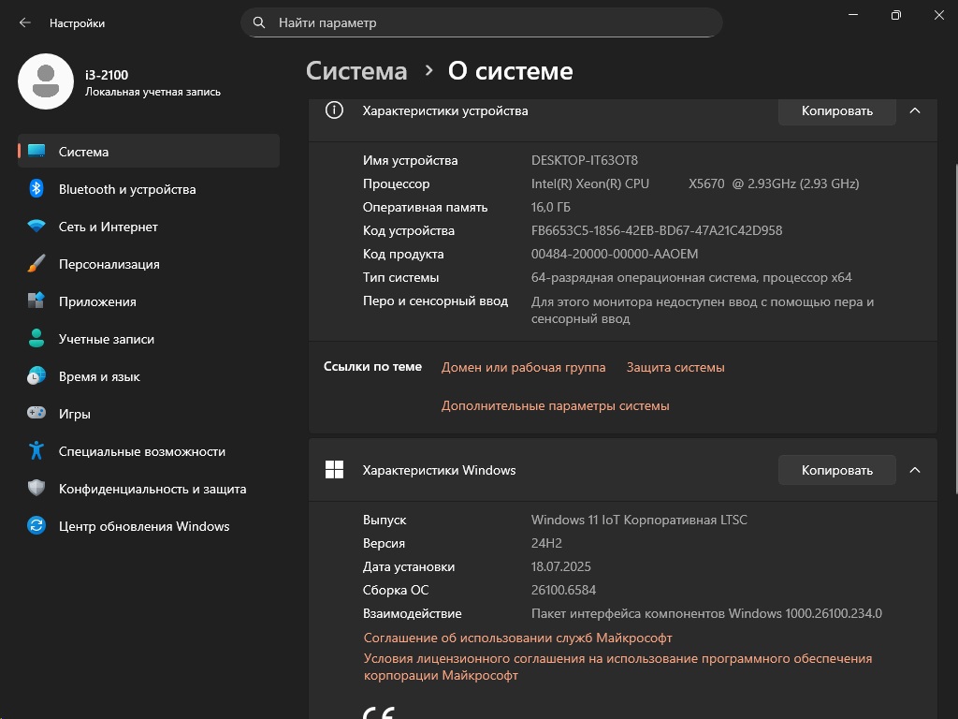Restore down the Настройки window
Screen dimensions: 958x719
pos(895,15)
